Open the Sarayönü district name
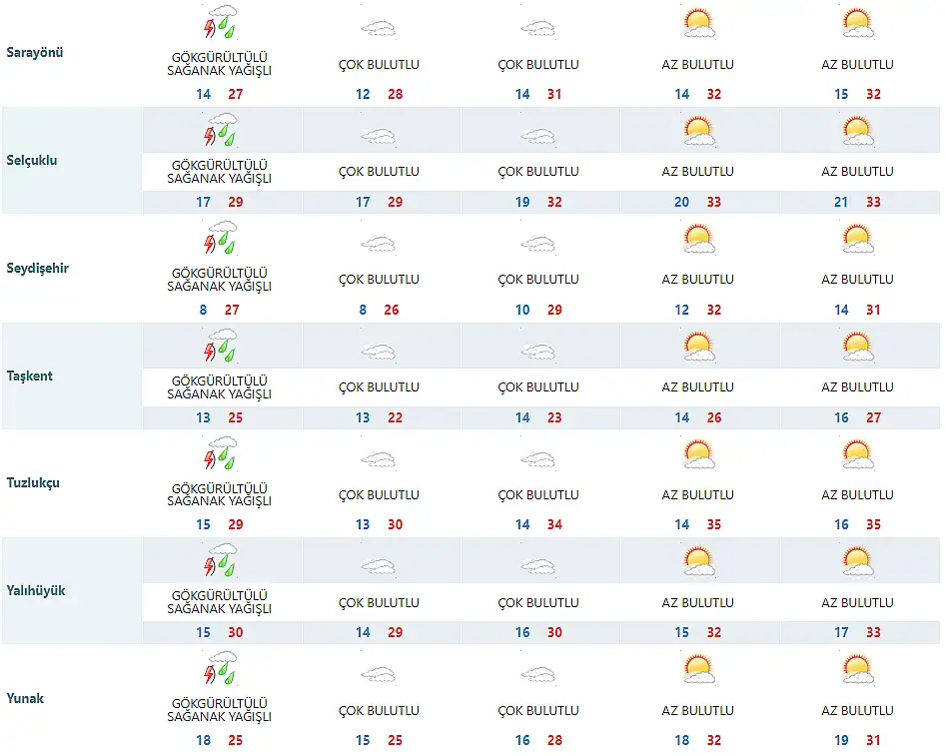This screenshot has width=945, height=756. (x=34, y=52)
